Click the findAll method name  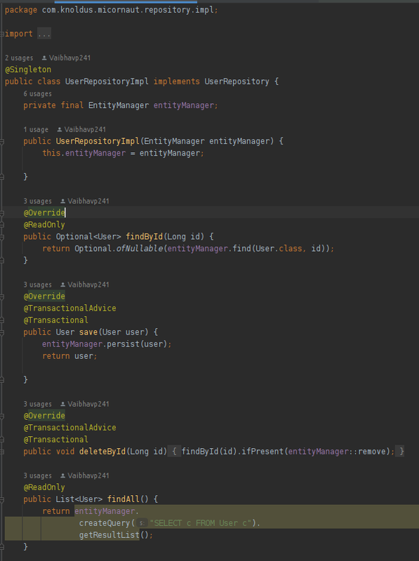(x=124, y=499)
